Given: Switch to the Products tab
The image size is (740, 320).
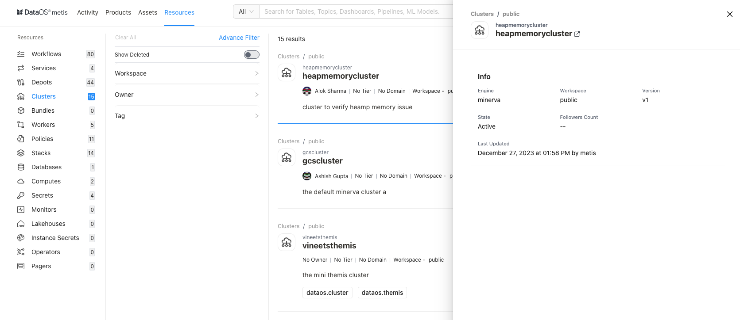Looking at the screenshot, I should pyautogui.click(x=118, y=12).
